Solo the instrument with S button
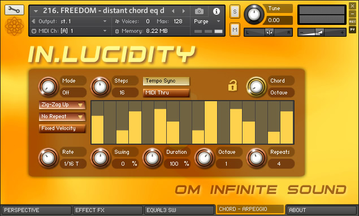 [235, 11]
